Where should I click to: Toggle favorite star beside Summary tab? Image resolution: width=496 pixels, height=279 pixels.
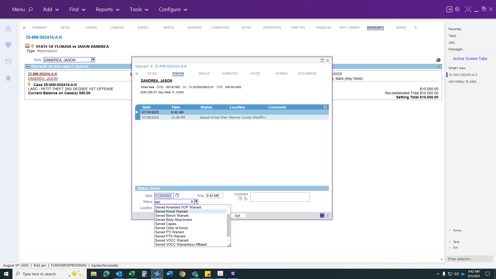pos(24,28)
